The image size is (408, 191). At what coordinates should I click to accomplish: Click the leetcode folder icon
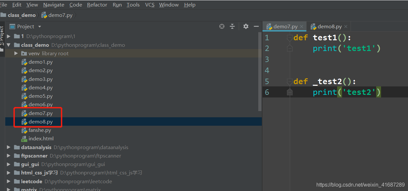(x=16, y=181)
